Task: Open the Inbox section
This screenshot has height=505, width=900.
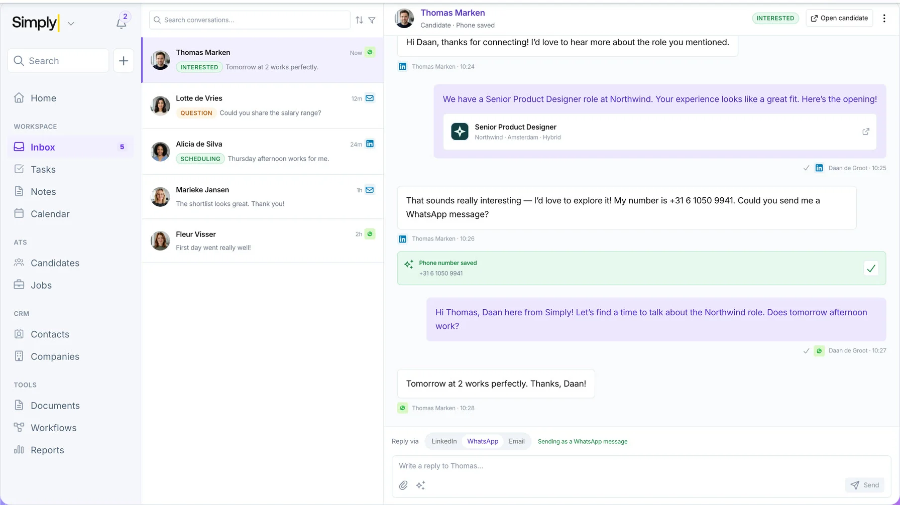Action: click(71, 147)
